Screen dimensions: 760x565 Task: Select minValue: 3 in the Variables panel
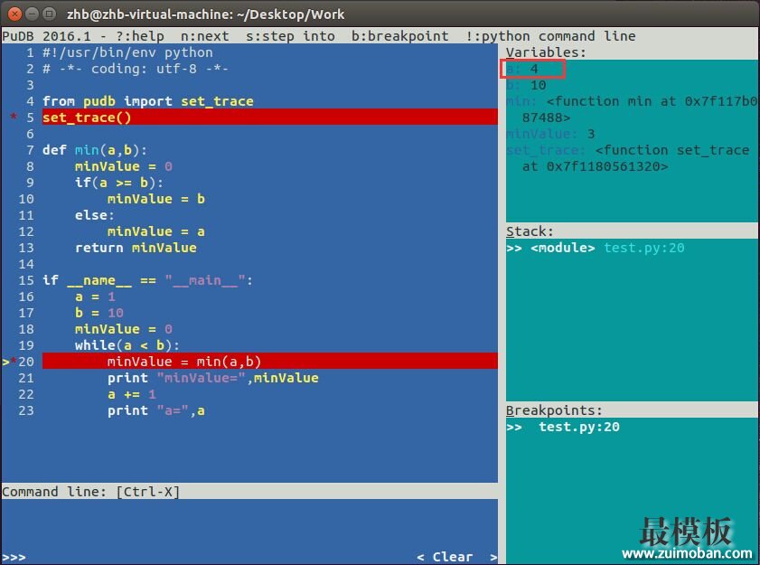click(549, 134)
